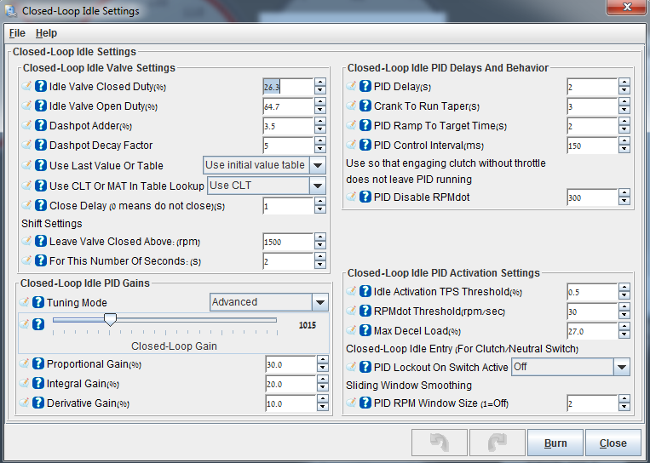Click the help icon for PID Delay

[x=365, y=86]
